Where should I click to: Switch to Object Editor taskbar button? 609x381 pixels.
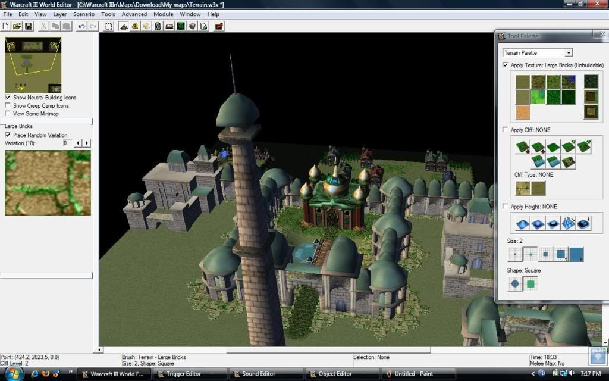pyautogui.click(x=342, y=374)
